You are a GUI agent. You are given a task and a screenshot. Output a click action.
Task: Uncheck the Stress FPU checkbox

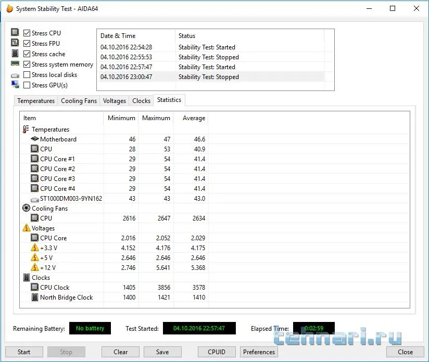27,44
